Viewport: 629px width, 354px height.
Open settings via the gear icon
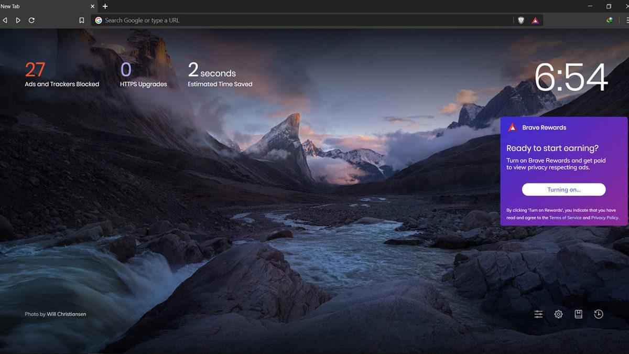coord(558,314)
